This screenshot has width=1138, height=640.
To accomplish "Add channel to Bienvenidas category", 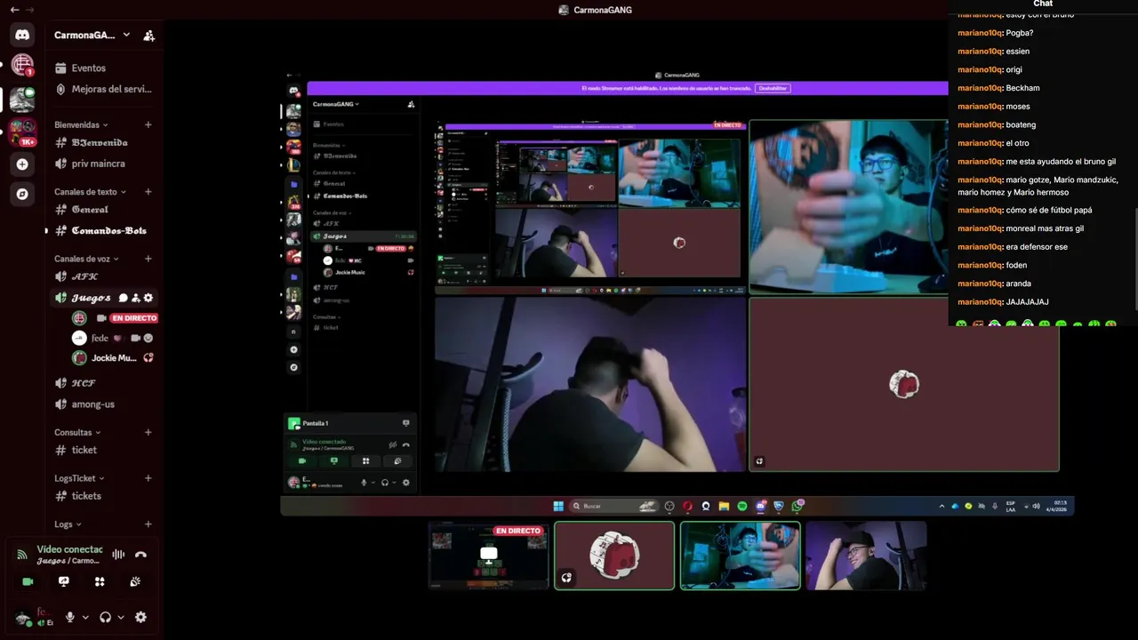I will pyautogui.click(x=148, y=125).
